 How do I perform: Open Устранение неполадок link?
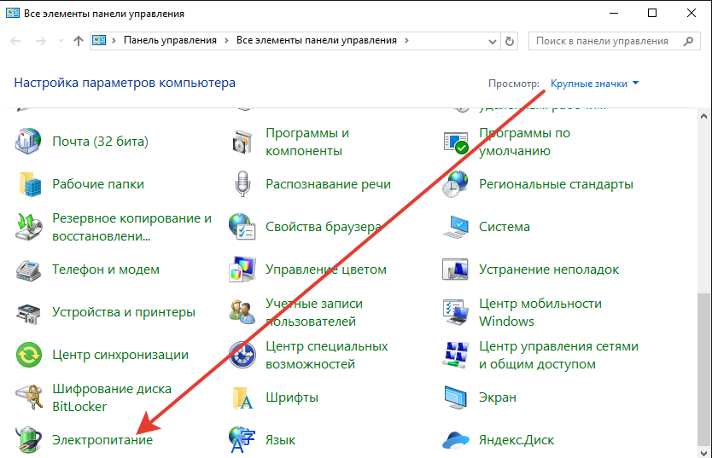tap(549, 270)
